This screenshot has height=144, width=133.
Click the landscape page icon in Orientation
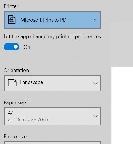click(12, 83)
